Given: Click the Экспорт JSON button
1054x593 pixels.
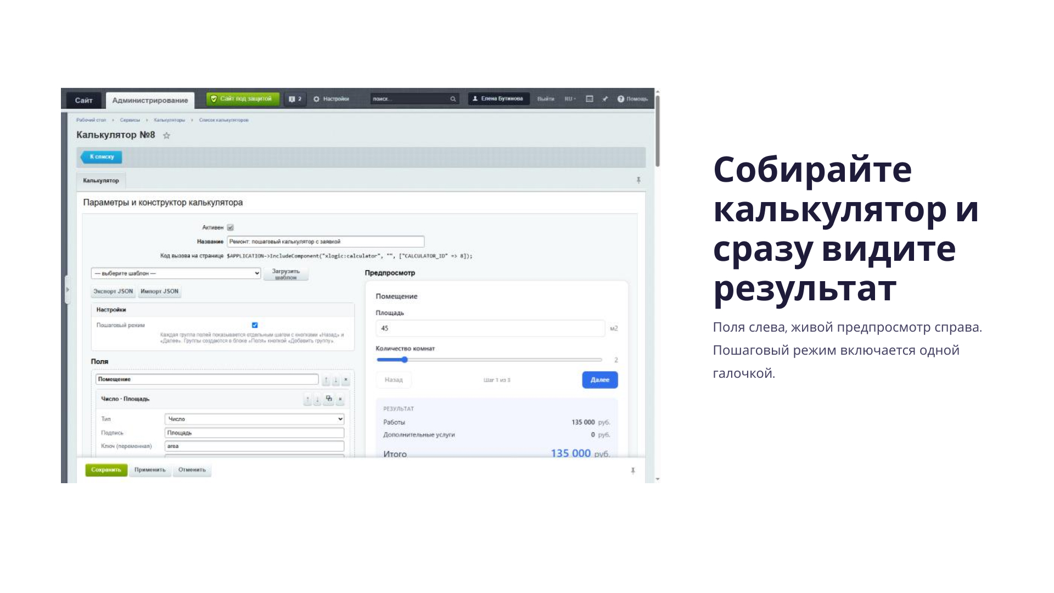Looking at the screenshot, I should [x=113, y=292].
